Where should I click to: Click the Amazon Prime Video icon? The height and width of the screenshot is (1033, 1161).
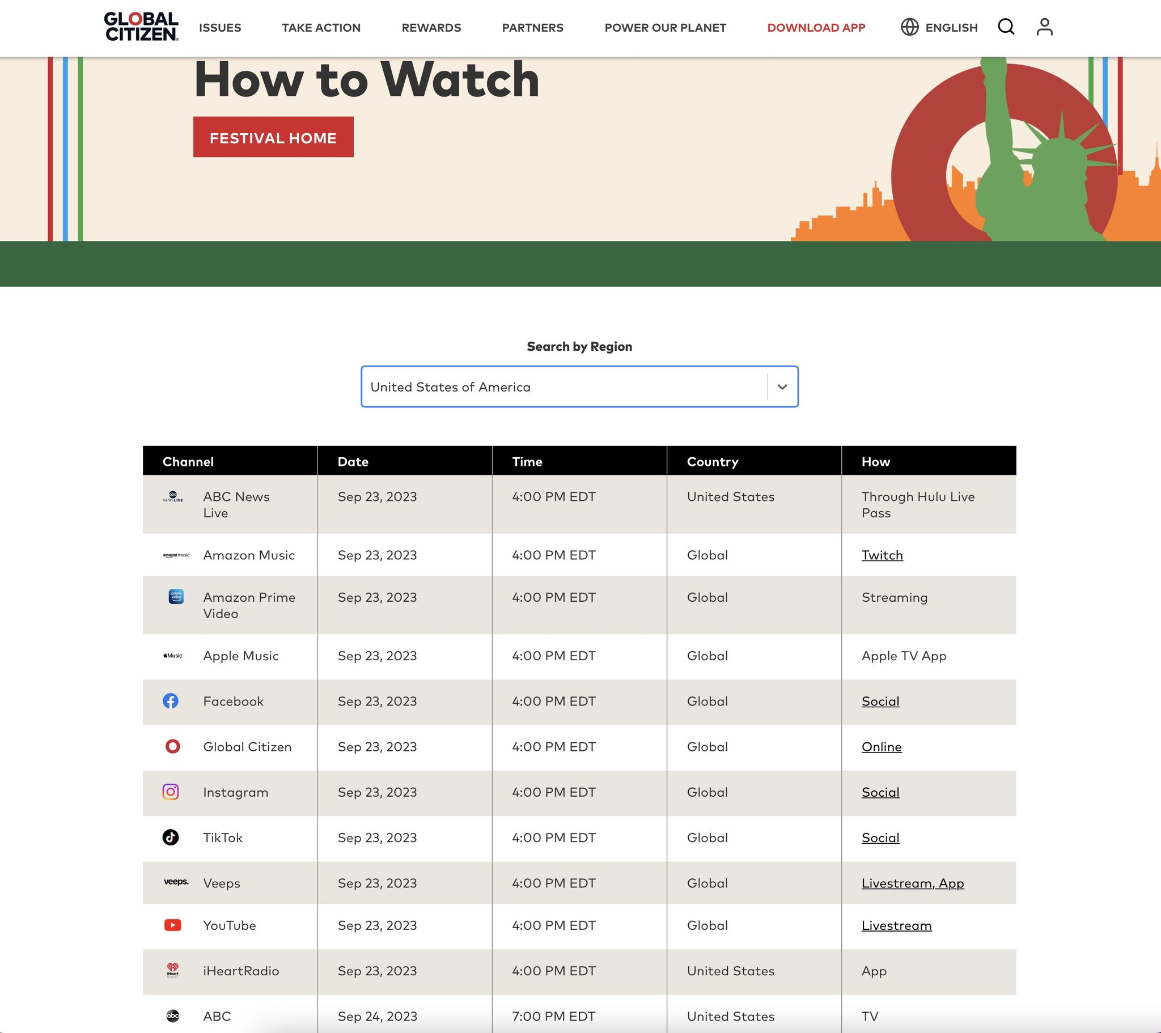(176, 596)
